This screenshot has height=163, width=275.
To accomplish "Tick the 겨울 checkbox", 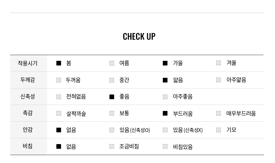I will [x=218, y=63].
